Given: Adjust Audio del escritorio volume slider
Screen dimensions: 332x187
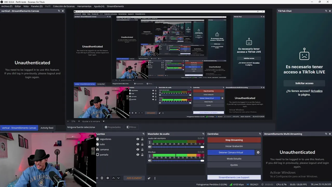Looking at the screenshot, I should pos(178,147).
